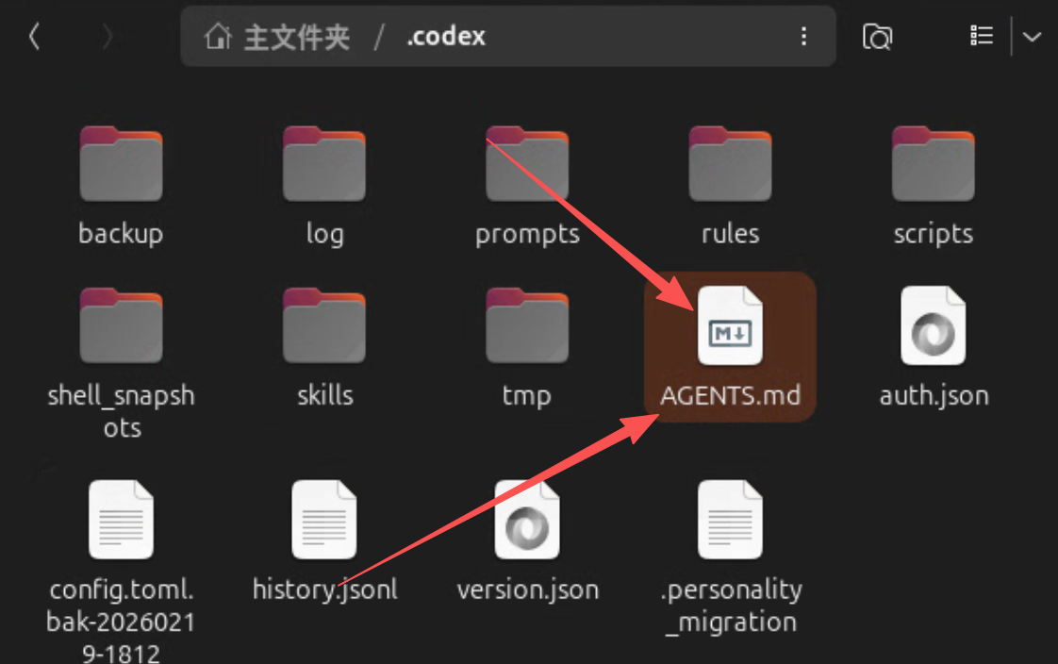Screen dimensions: 1058x664
Task: Go forward with the forward arrow
Action: click(107, 37)
